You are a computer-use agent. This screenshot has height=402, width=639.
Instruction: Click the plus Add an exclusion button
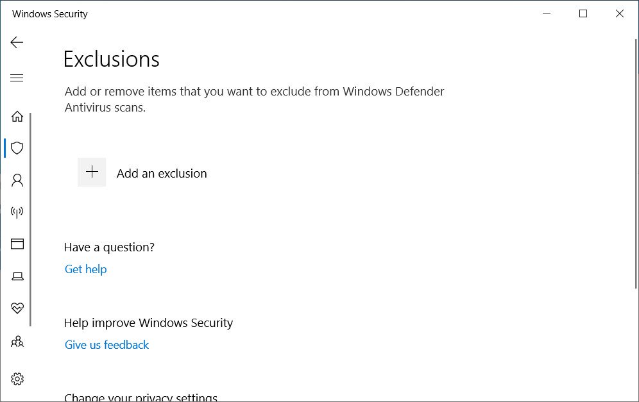[92, 172]
